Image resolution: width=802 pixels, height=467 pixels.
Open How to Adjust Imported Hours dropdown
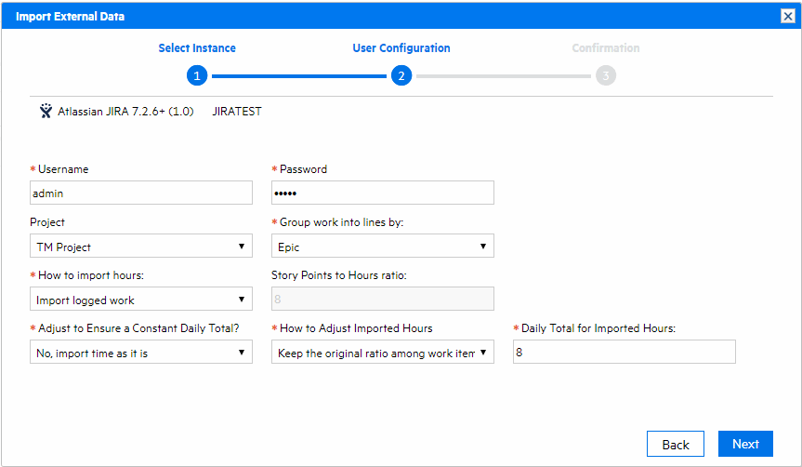click(x=383, y=353)
